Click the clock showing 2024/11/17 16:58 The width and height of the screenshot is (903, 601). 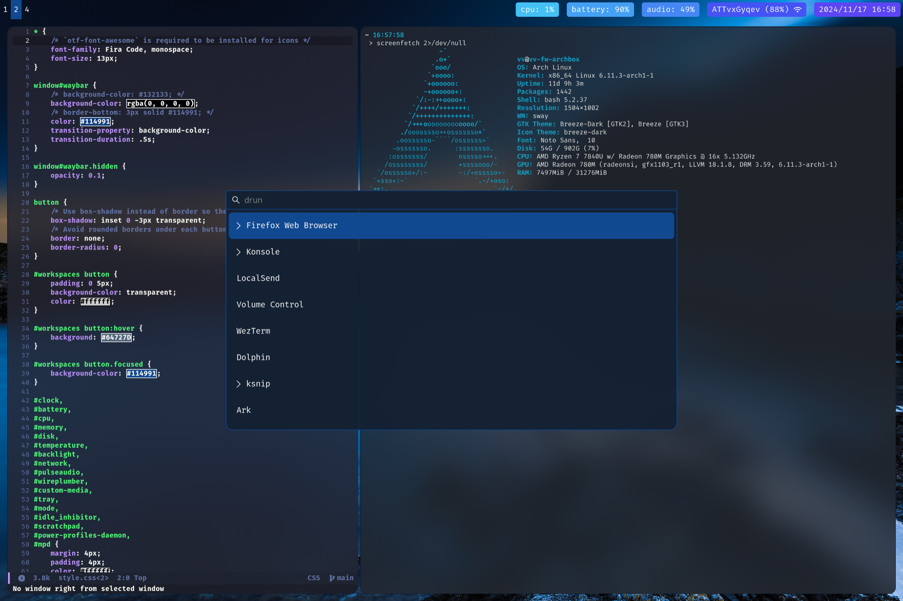[x=857, y=9]
